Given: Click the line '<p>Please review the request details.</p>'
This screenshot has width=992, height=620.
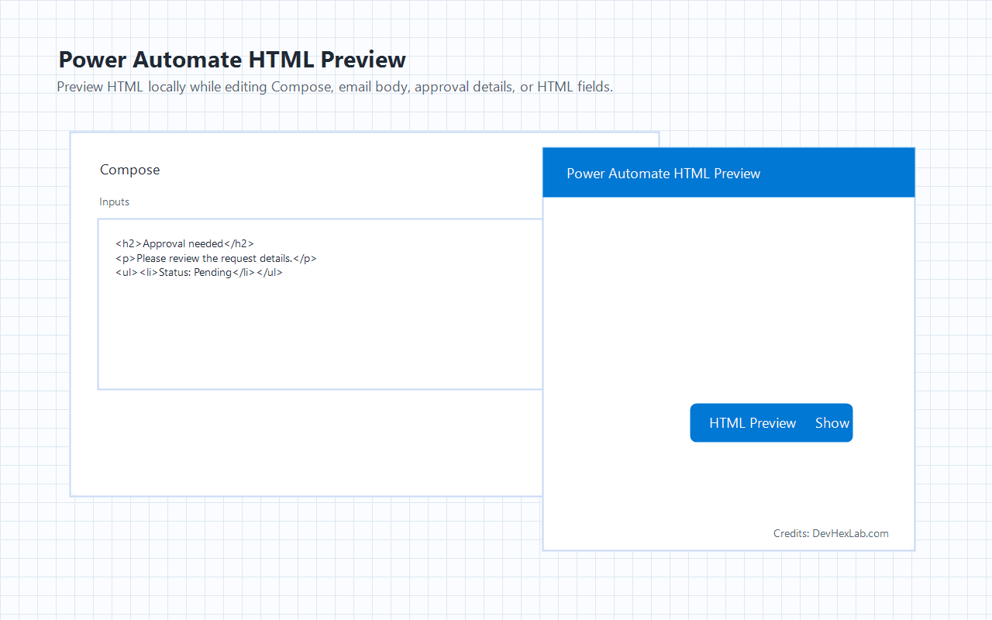Looking at the screenshot, I should [x=216, y=258].
